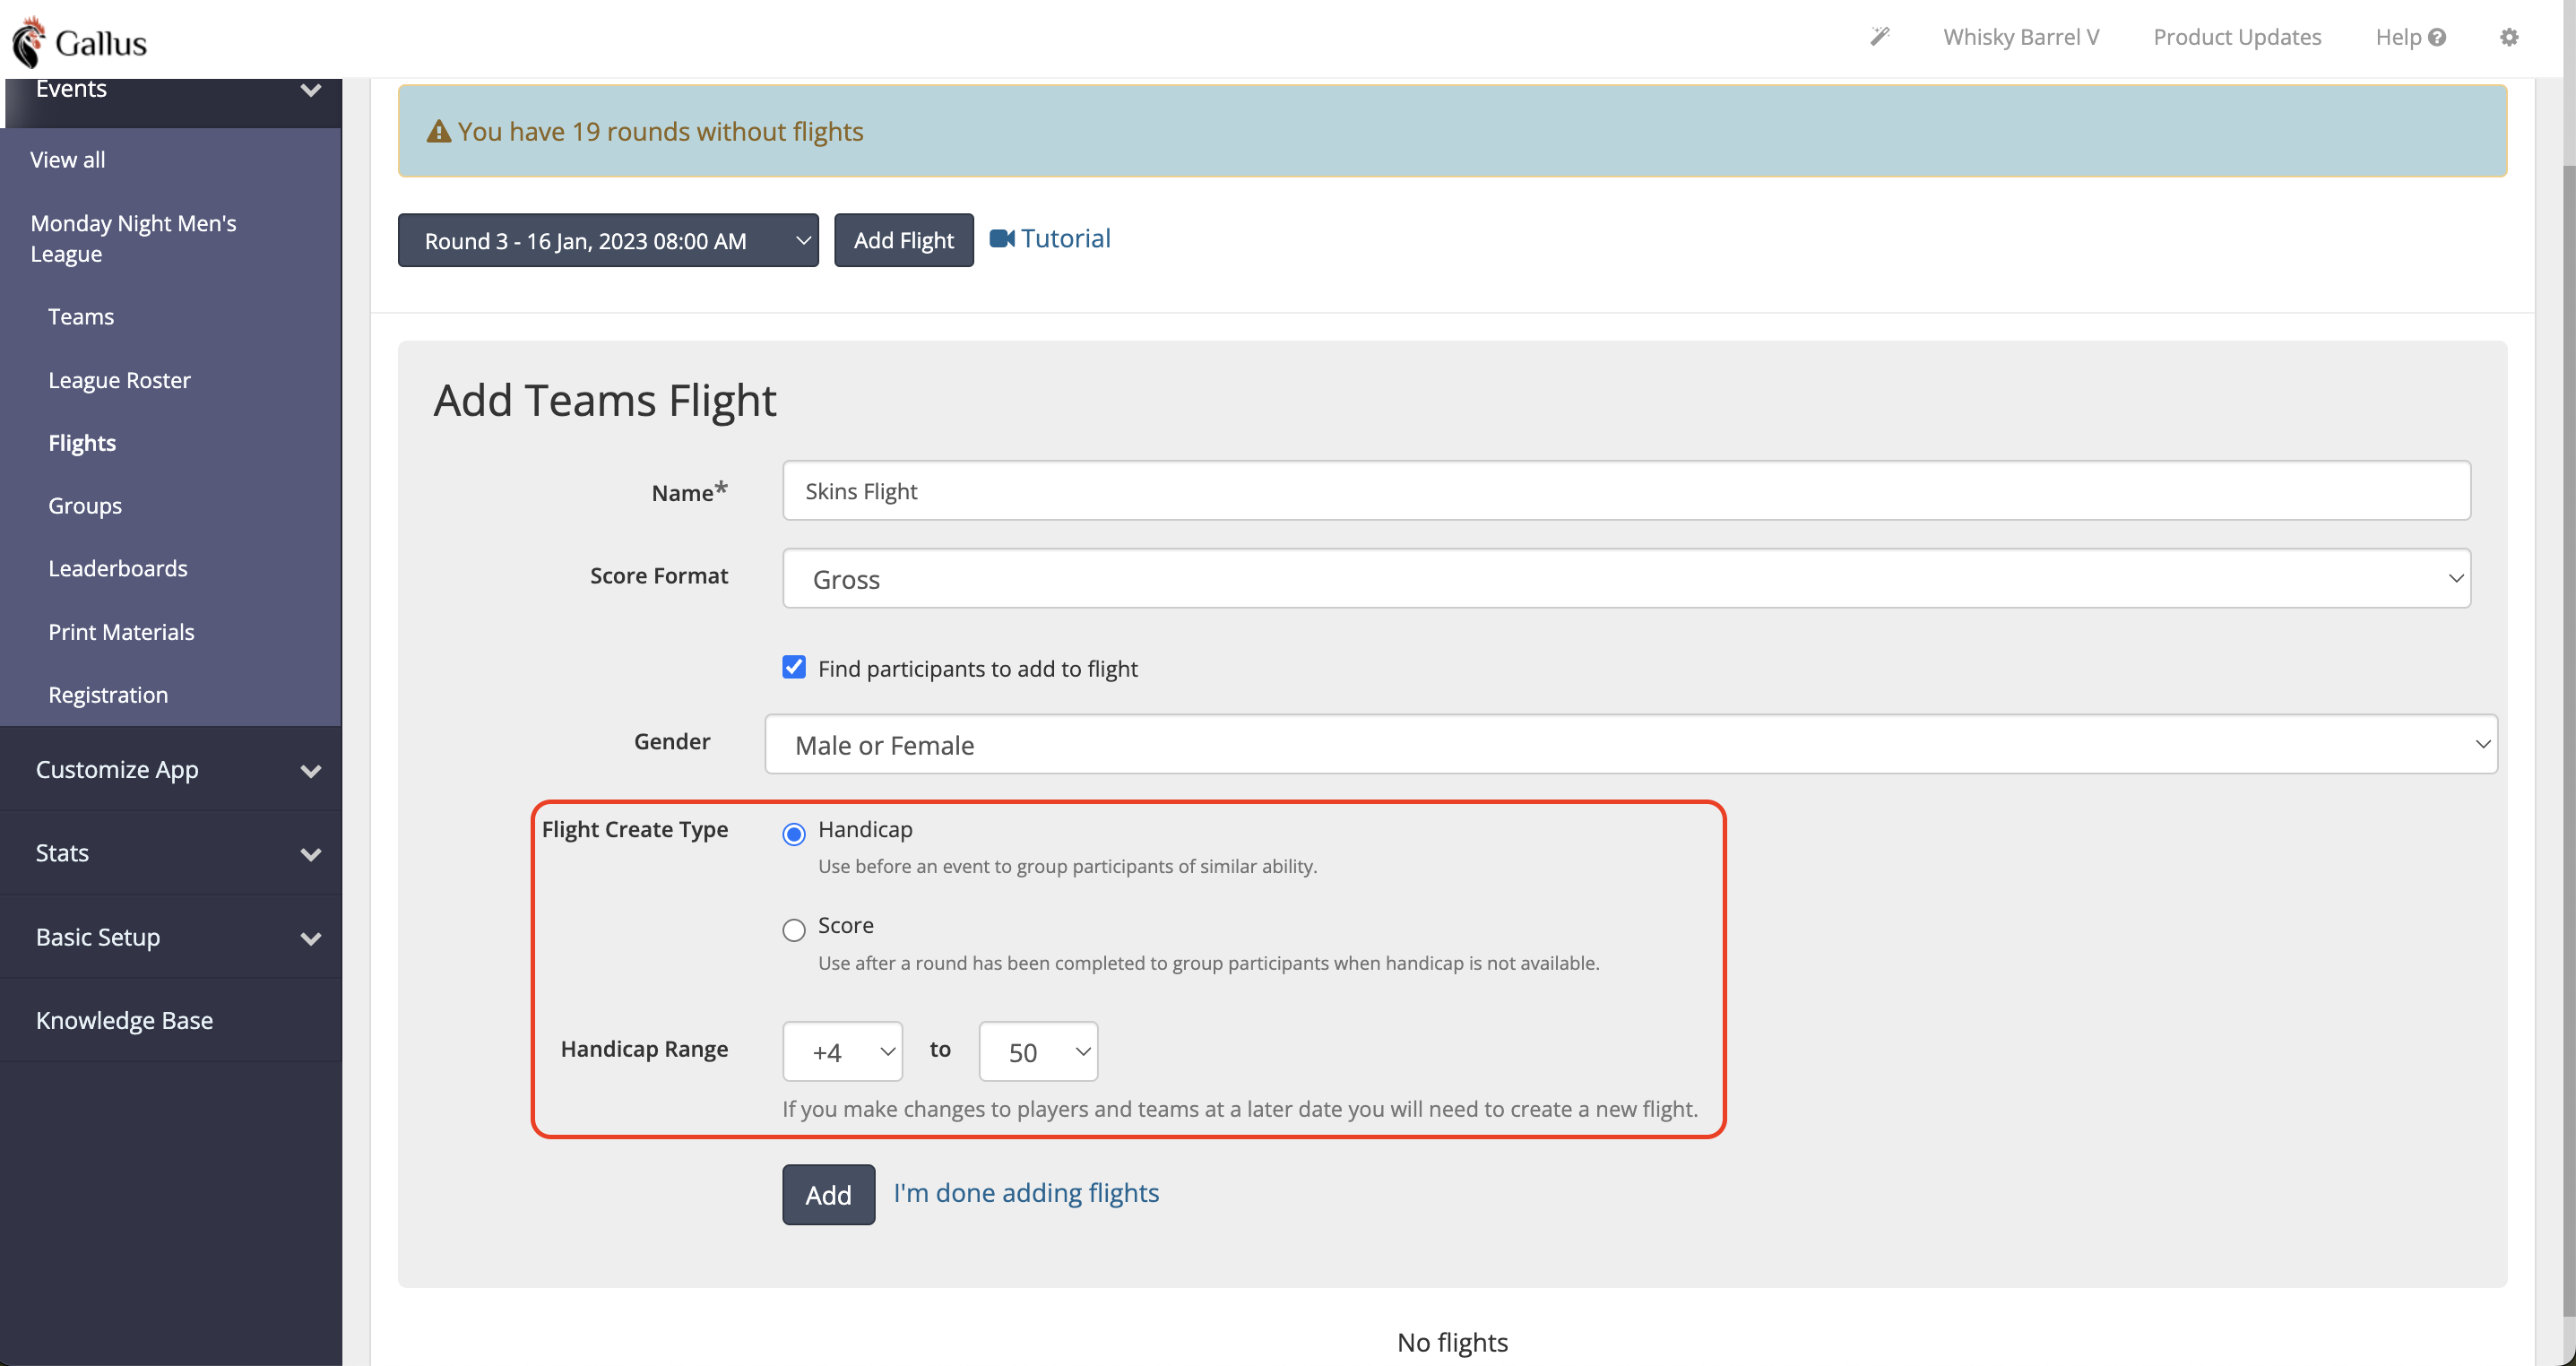Open Monday Night Men's League
The height and width of the screenshot is (1366, 2576).
(x=133, y=238)
